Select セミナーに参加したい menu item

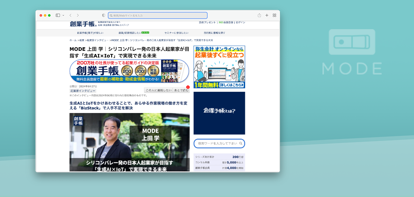(176, 33)
